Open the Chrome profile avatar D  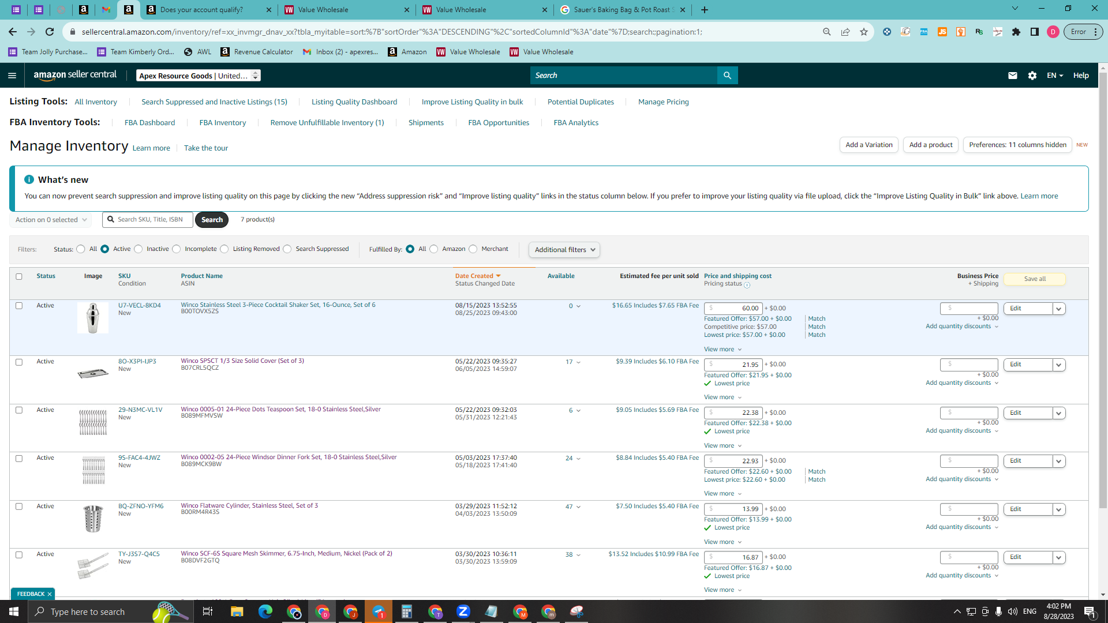(1053, 32)
